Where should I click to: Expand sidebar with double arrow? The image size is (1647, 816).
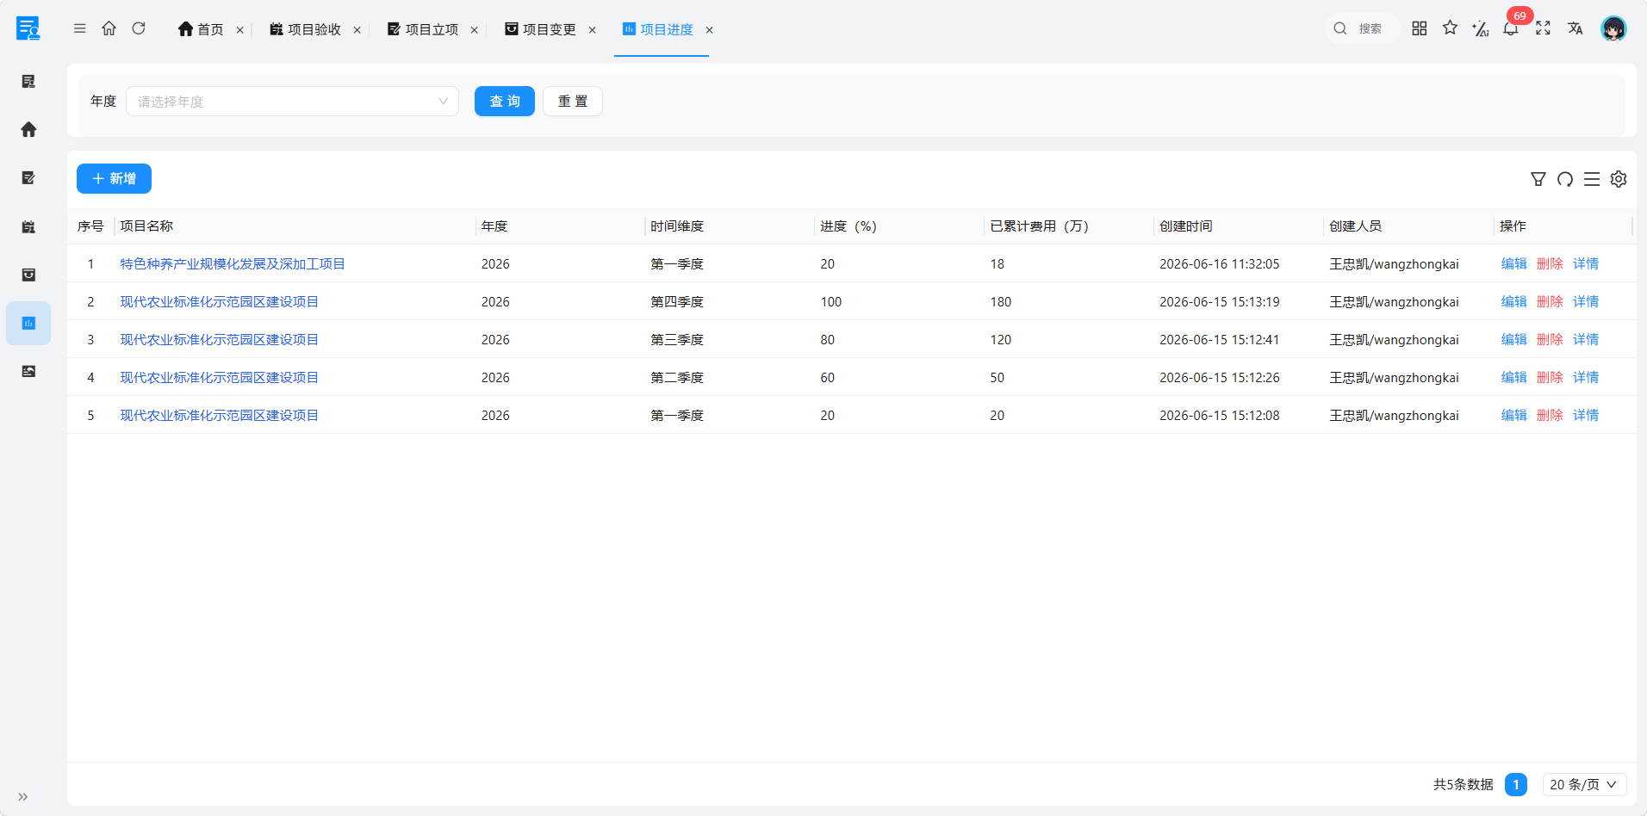[x=23, y=797]
